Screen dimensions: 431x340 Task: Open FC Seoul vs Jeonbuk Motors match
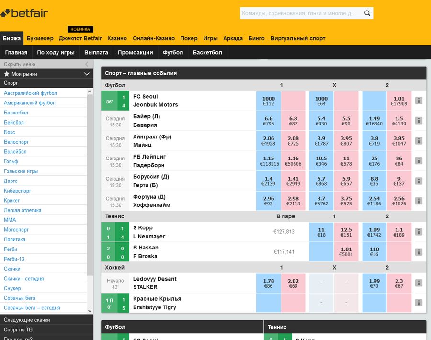click(155, 101)
